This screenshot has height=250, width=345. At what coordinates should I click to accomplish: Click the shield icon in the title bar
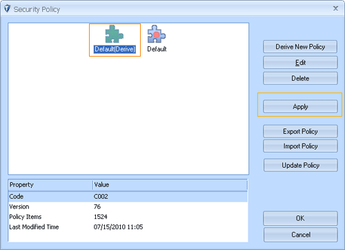(7, 9)
